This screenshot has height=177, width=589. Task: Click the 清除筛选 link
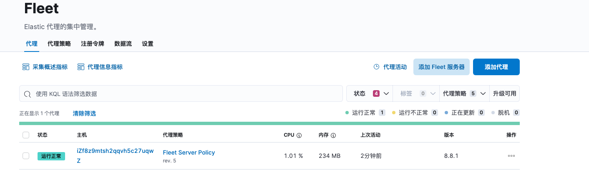click(x=84, y=113)
